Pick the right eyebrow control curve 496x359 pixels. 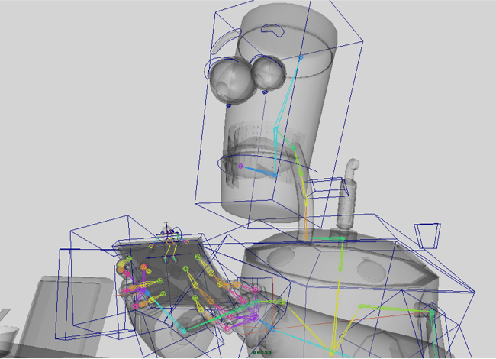coord(272,31)
